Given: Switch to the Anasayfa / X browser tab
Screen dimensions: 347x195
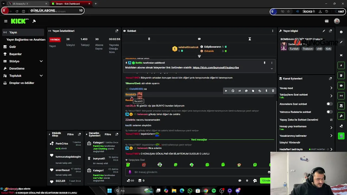Looking at the screenshot, I should pos(28,4).
